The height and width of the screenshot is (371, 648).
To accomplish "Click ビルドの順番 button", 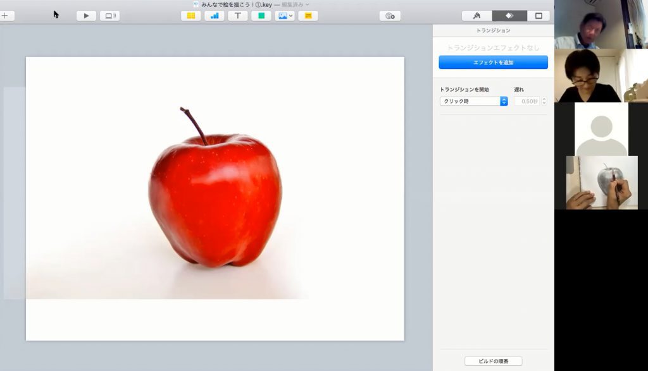I will click(493, 361).
